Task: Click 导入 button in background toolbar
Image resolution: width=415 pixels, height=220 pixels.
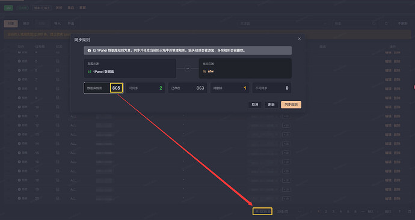Action: 57,23
